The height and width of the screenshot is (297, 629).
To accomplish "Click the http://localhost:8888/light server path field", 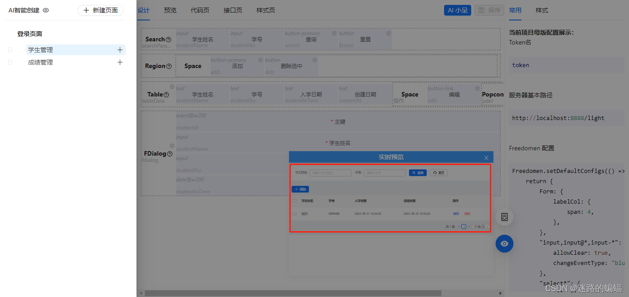I will 567,118.
